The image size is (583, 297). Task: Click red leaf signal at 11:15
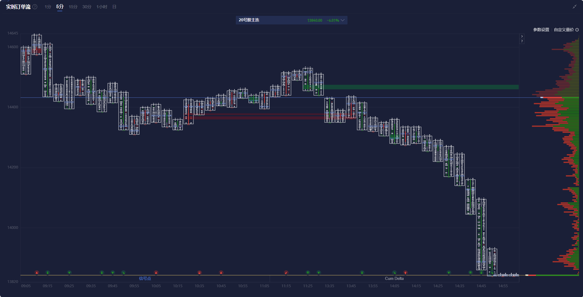pos(286,273)
